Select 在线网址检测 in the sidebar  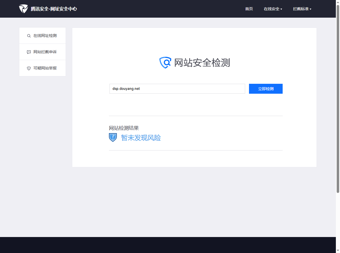pos(42,36)
